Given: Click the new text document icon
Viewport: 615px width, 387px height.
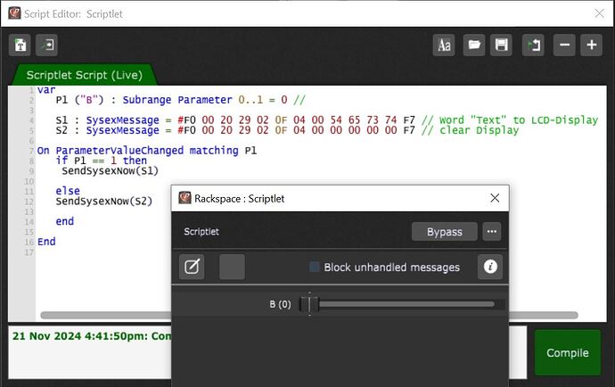Looking at the screenshot, I should coord(20,45).
